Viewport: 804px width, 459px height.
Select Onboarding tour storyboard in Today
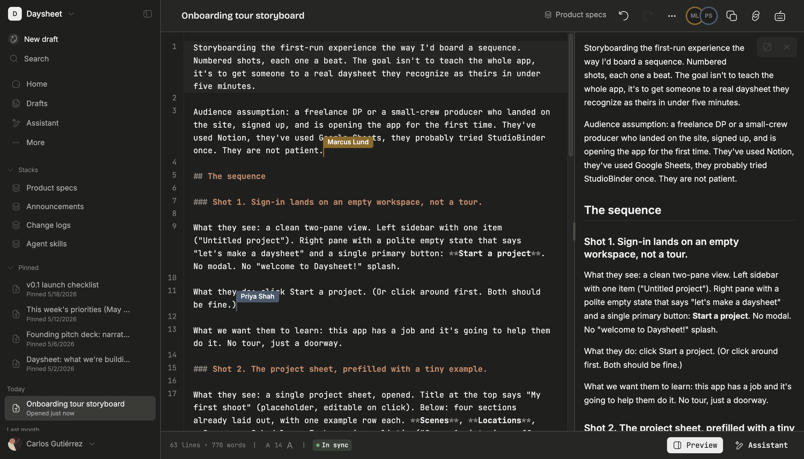click(x=80, y=408)
